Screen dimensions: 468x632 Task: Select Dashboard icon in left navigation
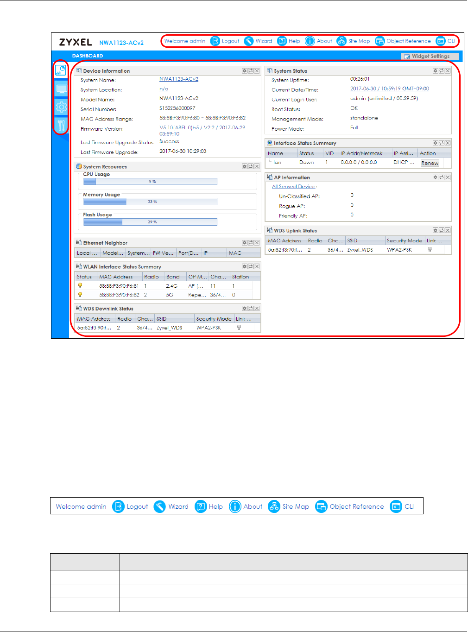tap(61, 70)
